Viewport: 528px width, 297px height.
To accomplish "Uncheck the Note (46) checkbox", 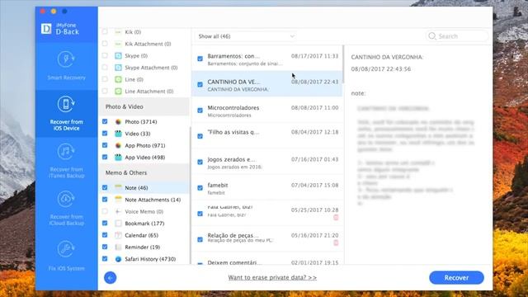I will click(x=105, y=187).
